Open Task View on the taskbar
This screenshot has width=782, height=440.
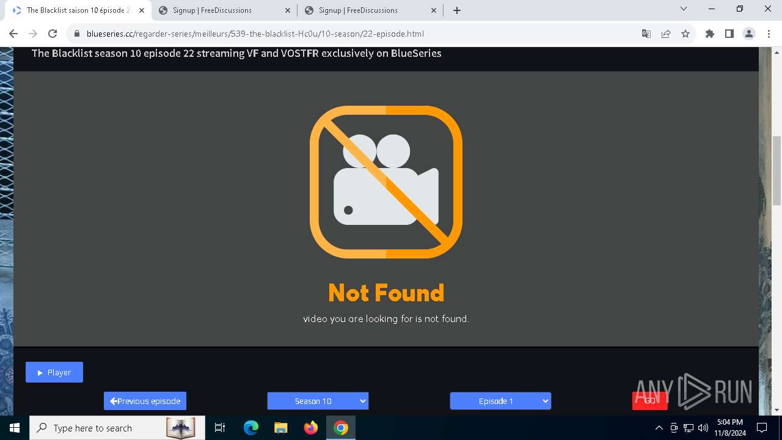pyautogui.click(x=220, y=428)
